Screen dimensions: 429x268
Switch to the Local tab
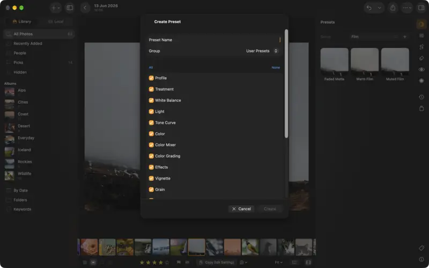click(x=56, y=21)
